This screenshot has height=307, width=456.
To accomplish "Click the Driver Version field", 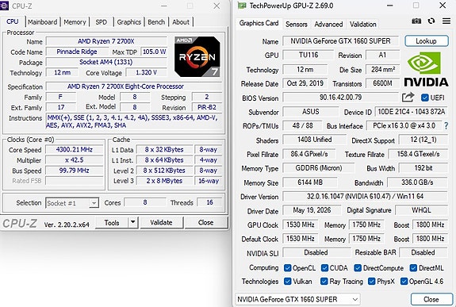I will coord(365,197).
